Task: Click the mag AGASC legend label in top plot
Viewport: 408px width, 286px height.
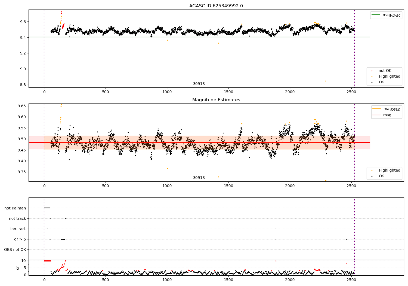Action: [x=391, y=15]
